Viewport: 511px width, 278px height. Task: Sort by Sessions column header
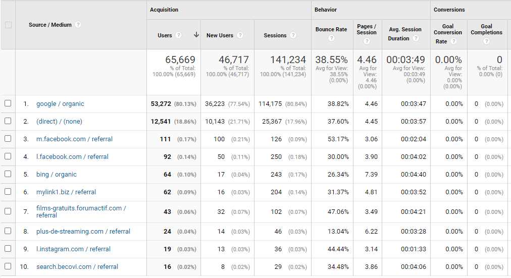pyautogui.click(x=275, y=35)
